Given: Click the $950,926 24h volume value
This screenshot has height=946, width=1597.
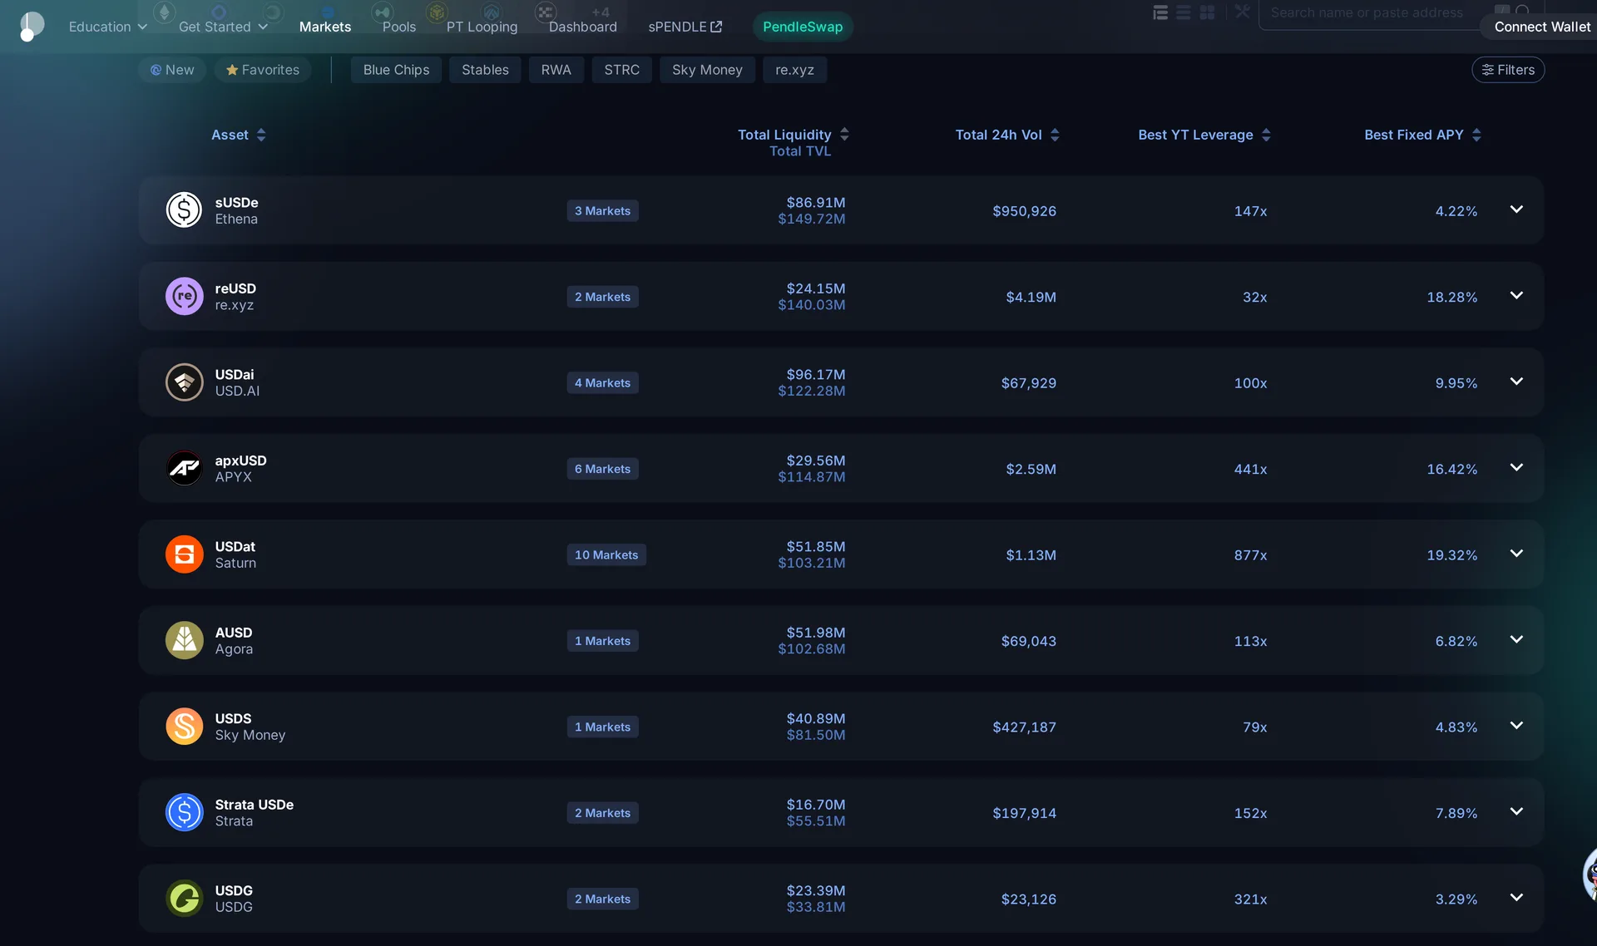Looking at the screenshot, I should pyautogui.click(x=1024, y=211).
